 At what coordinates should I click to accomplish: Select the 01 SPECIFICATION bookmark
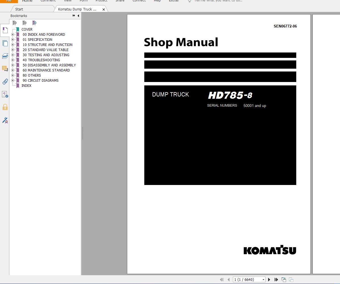tap(37, 40)
